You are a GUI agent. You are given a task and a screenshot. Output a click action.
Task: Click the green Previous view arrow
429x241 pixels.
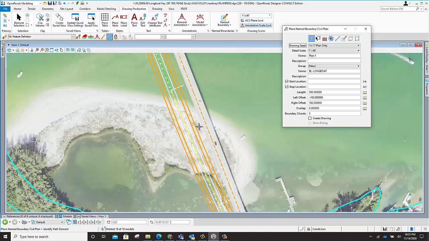click(5, 222)
